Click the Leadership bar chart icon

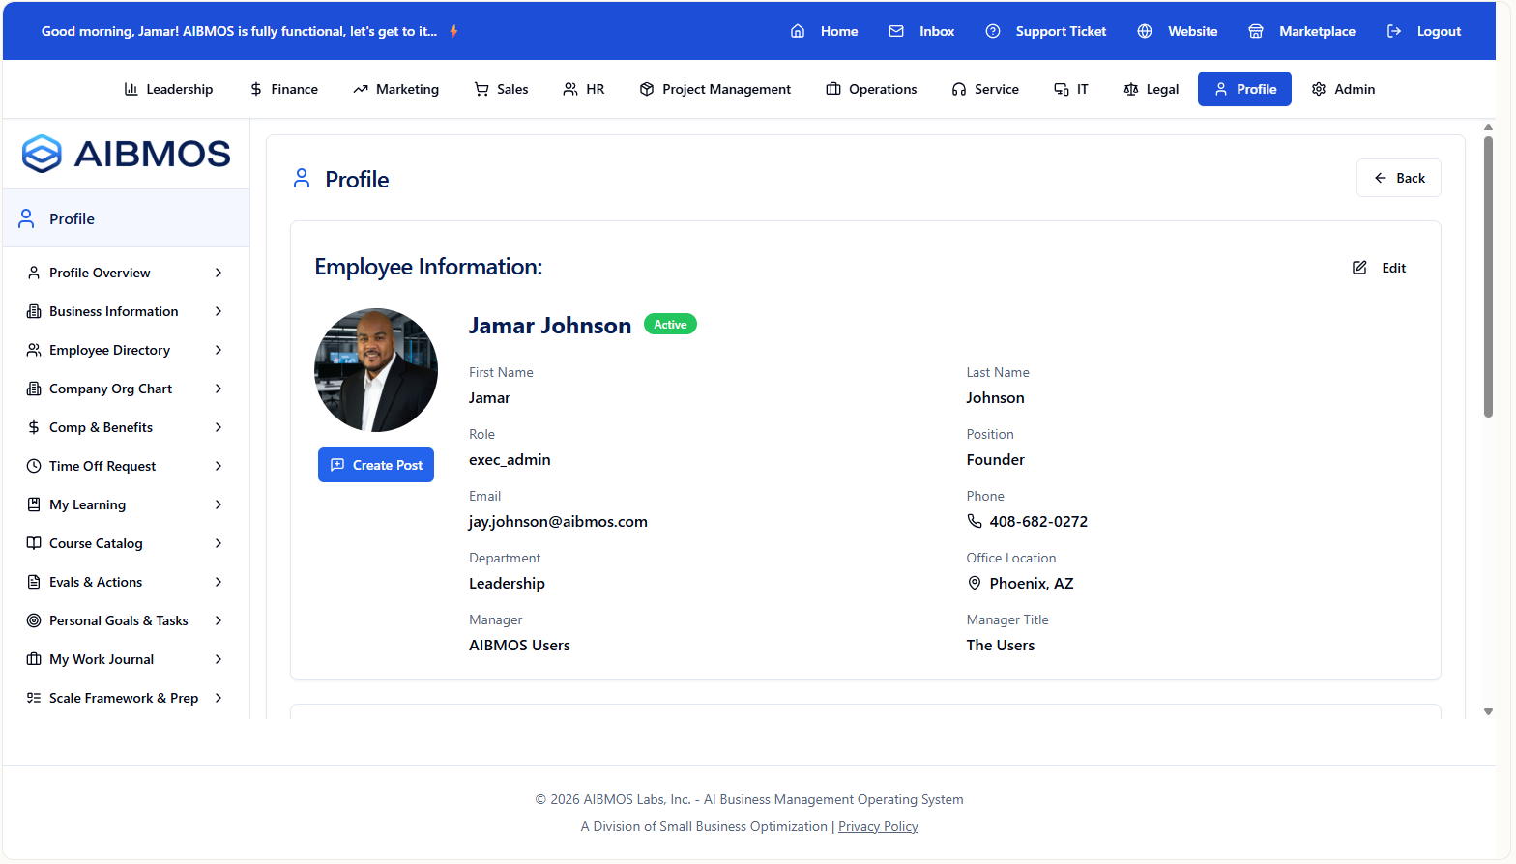(131, 89)
